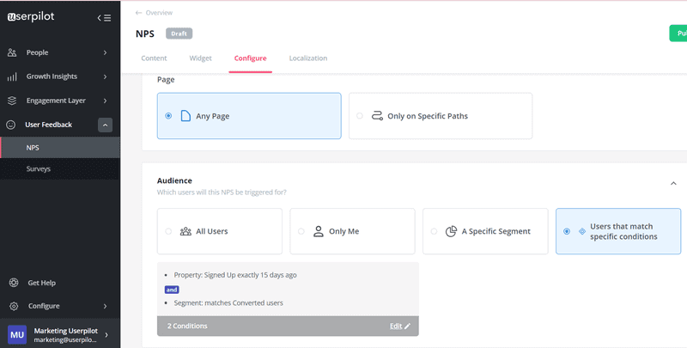The height and width of the screenshot is (348, 687).
Task: Switch to the Content tab
Action: pyautogui.click(x=154, y=58)
